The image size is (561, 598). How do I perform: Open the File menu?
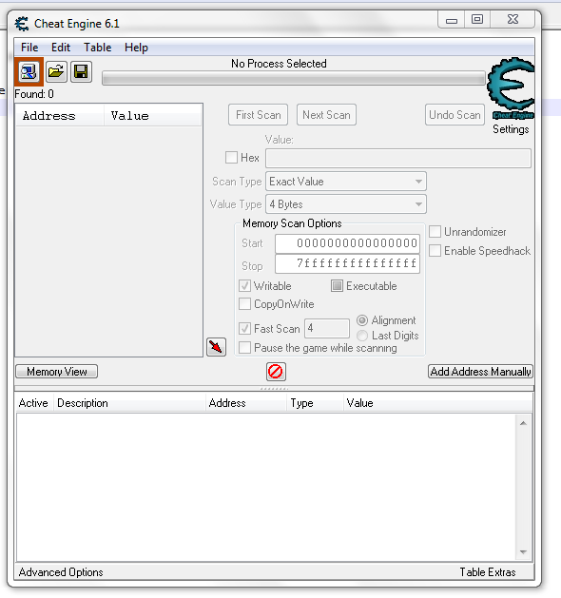pos(29,48)
